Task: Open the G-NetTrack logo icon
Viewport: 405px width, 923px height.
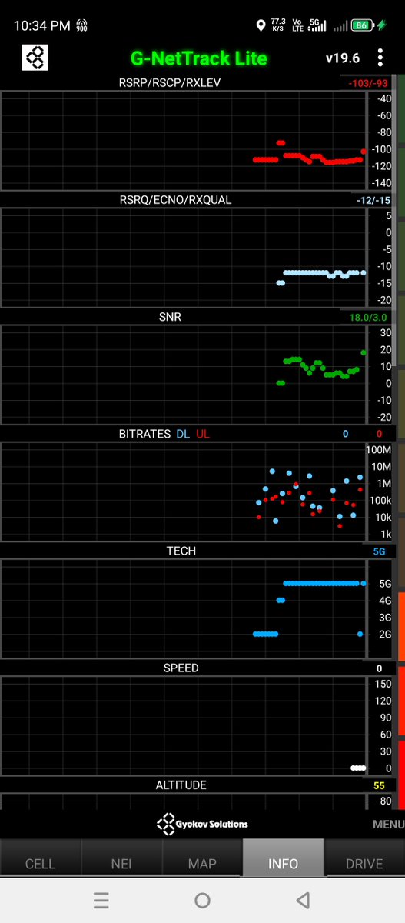Action: point(35,58)
